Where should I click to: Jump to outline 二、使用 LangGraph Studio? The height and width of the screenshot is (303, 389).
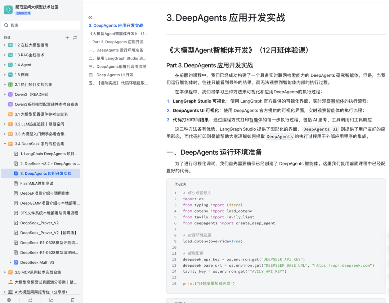click(x=117, y=58)
